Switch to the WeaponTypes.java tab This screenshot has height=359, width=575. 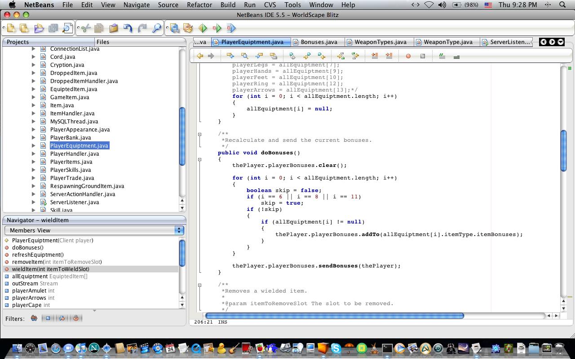point(380,42)
